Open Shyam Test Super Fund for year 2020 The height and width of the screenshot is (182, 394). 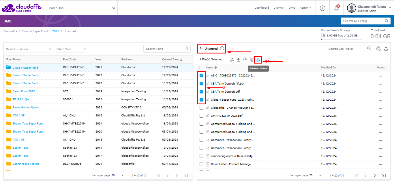pos(28,132)
